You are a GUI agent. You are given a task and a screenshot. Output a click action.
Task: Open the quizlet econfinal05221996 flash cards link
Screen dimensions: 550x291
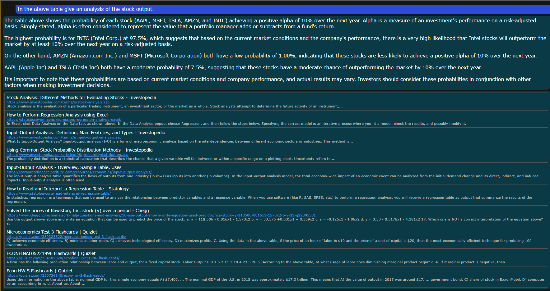[63, 258]
